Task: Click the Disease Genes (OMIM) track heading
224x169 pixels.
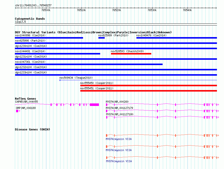Action: (x=32, y=129)
